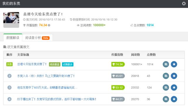The image size is (188, 109).
Task: Click the green 74.34 index badge
Action: (x=118, y=64)
